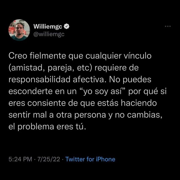Click the 5:24 PM timestamp

[20, 159]
